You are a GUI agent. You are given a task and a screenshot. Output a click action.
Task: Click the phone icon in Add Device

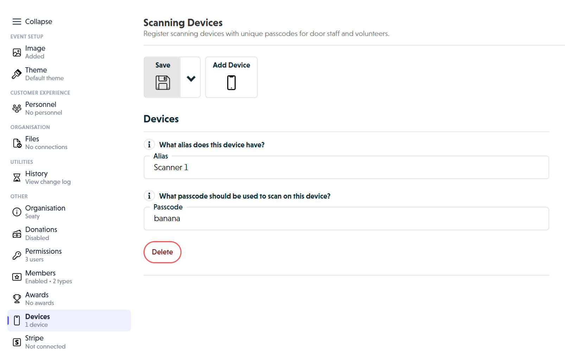(231, 83)
